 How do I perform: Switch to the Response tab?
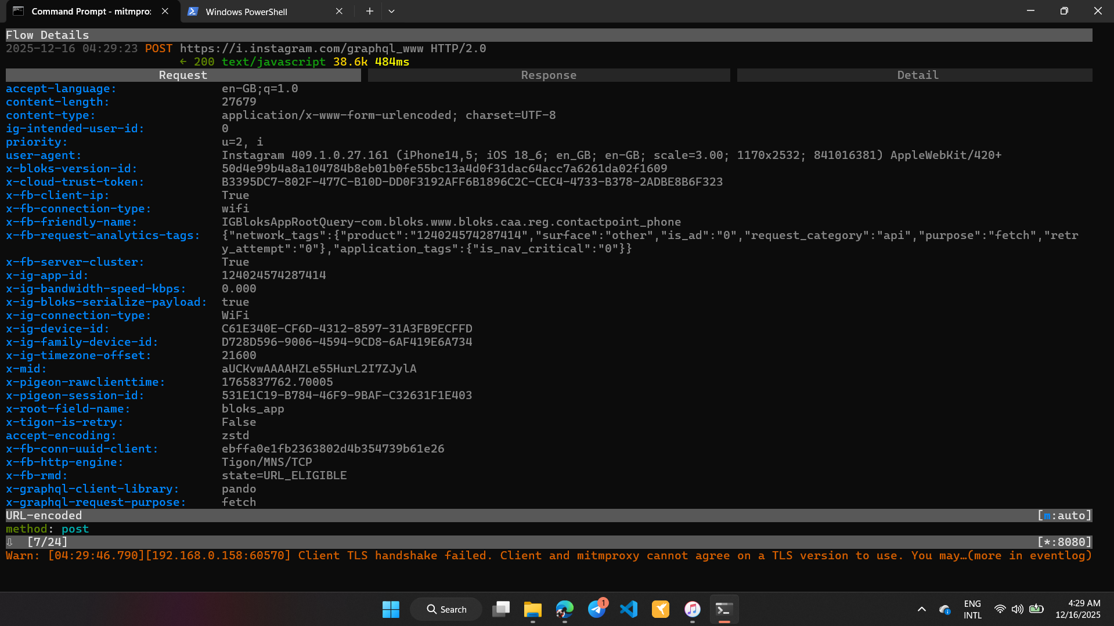[x=549, y=75]
